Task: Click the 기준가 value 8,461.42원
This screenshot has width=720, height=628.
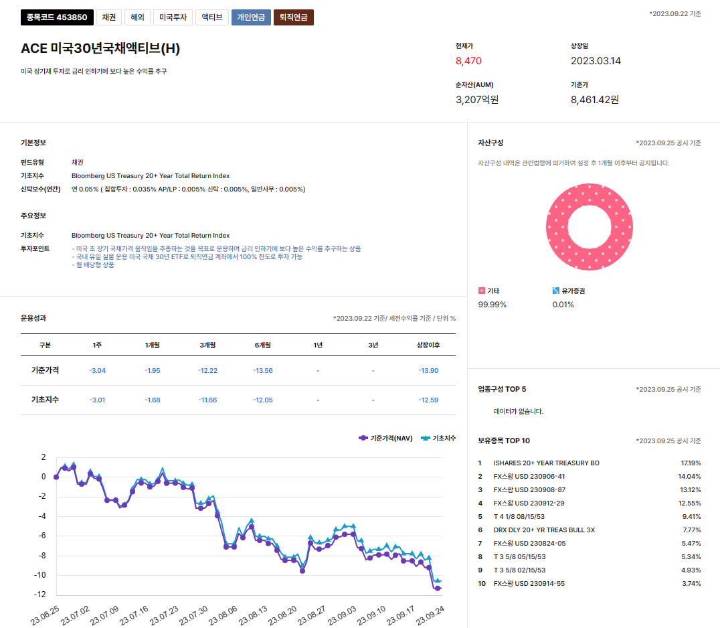Action: coord(595,100)
